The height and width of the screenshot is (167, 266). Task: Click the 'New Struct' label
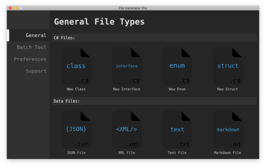click(227, 89)
